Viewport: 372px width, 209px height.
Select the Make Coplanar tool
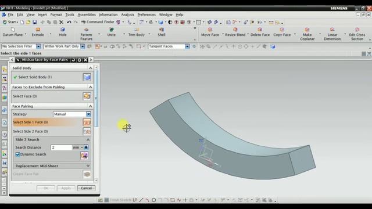click(307, 34)
